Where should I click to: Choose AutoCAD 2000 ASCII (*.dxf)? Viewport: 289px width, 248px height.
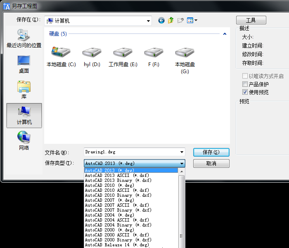tap(131, 235)
